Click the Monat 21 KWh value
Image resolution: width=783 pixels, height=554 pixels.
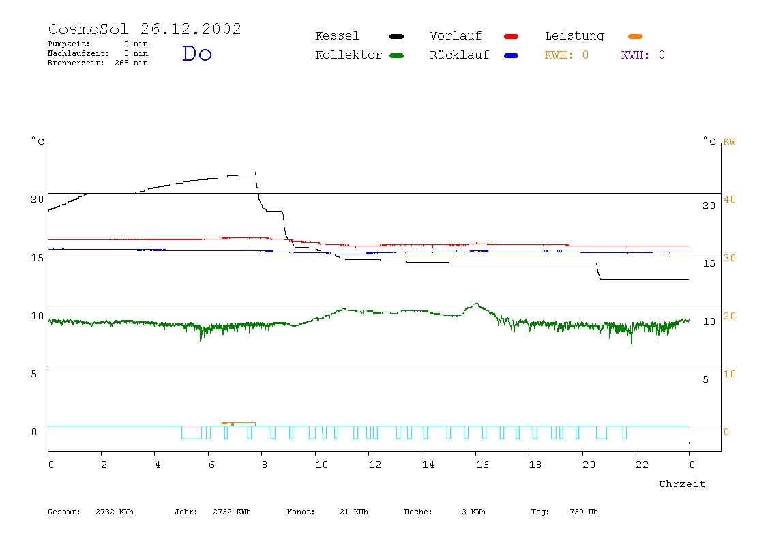pyautogui.click(x=327, y=512)
